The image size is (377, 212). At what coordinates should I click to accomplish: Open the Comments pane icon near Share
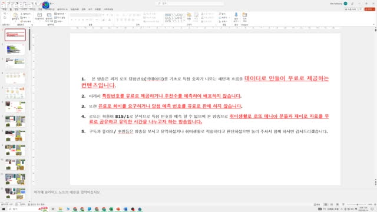(x=361, y=9)
